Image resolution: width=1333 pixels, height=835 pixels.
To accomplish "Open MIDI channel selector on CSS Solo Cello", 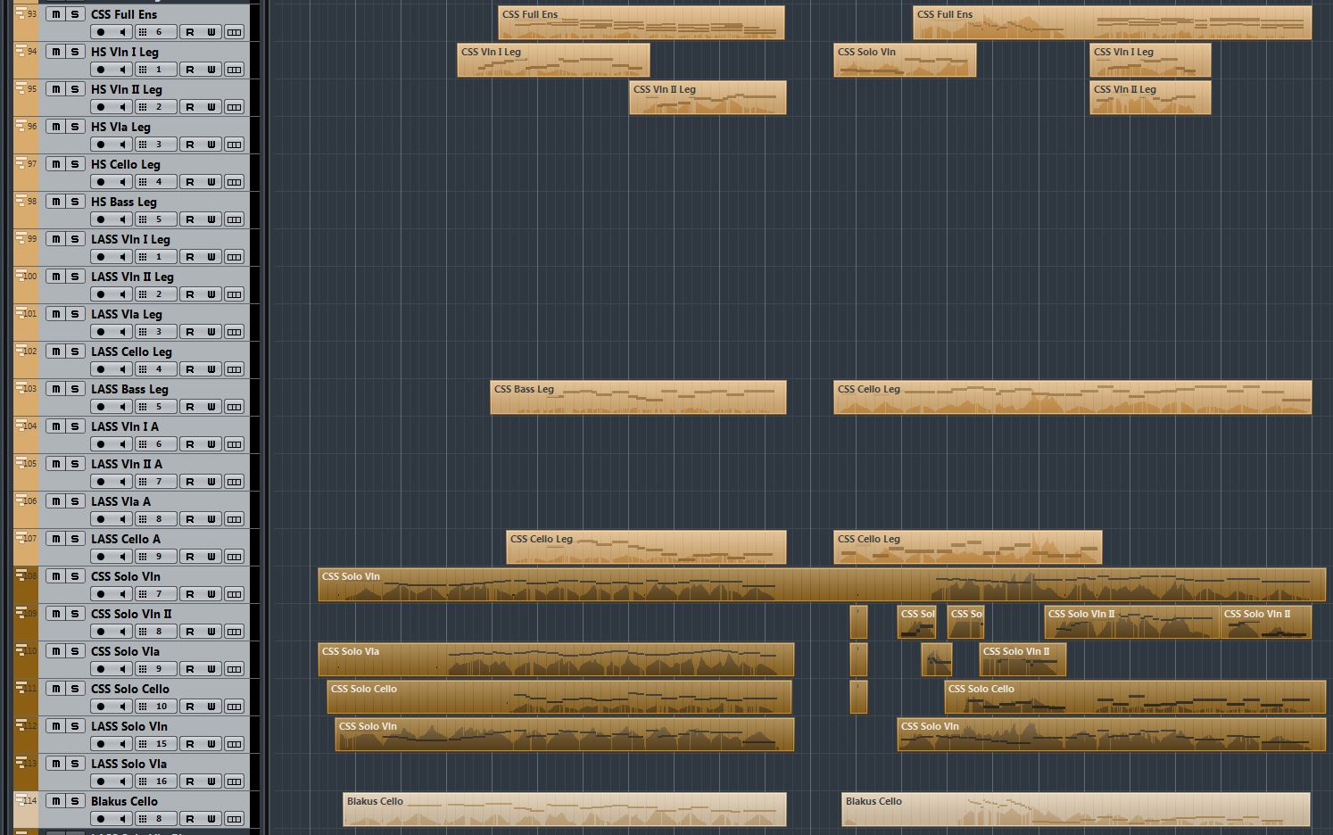I will click(155, 707).
